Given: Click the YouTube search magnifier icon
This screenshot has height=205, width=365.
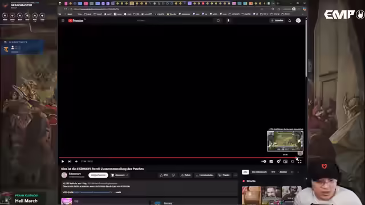Looking at the screenshot, I should [218, 20].
